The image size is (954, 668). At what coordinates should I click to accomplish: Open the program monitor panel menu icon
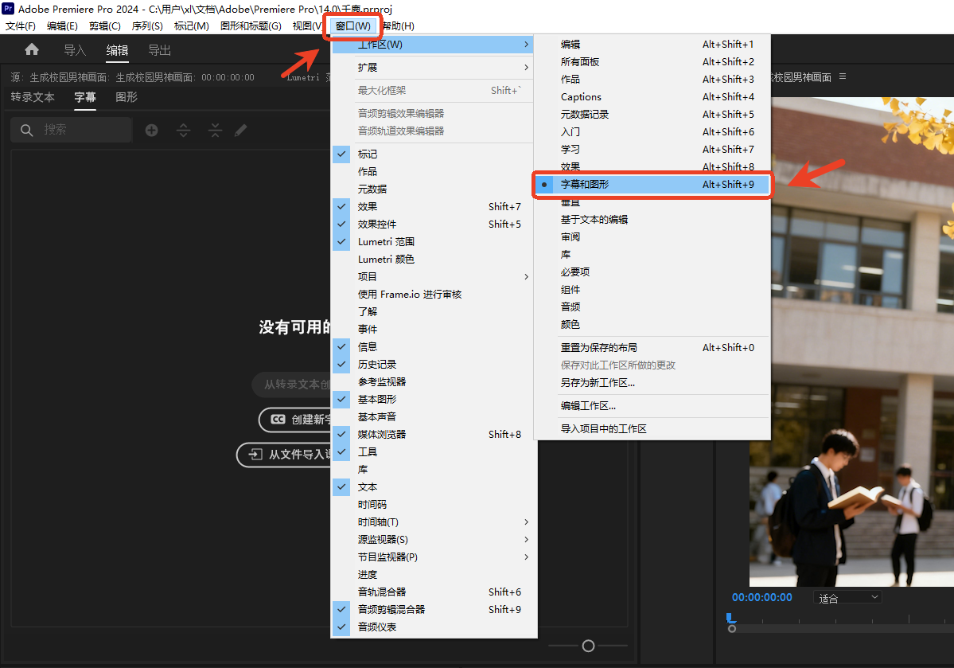(x=843, y=76)
